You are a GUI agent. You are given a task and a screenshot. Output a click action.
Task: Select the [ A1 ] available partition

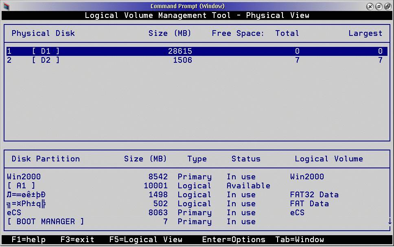point(22,186)
